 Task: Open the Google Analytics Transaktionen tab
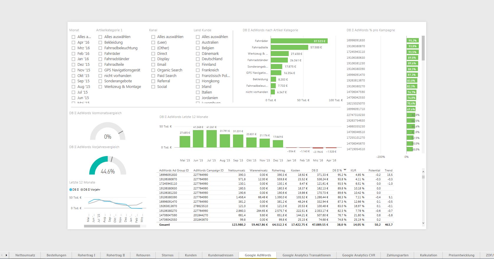click(x=306, y=255)
